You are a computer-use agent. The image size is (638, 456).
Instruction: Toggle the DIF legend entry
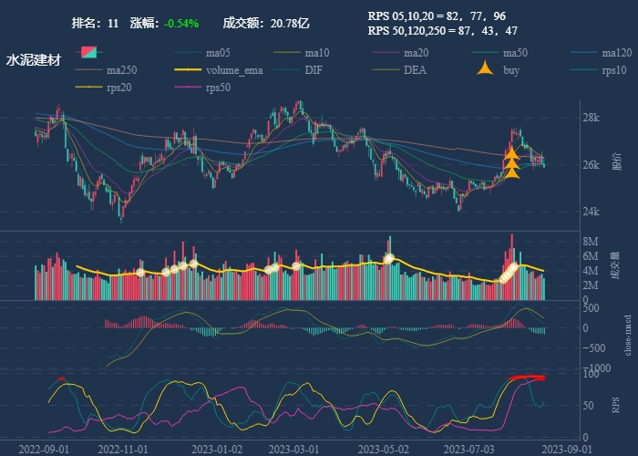[x=313, y=70]
